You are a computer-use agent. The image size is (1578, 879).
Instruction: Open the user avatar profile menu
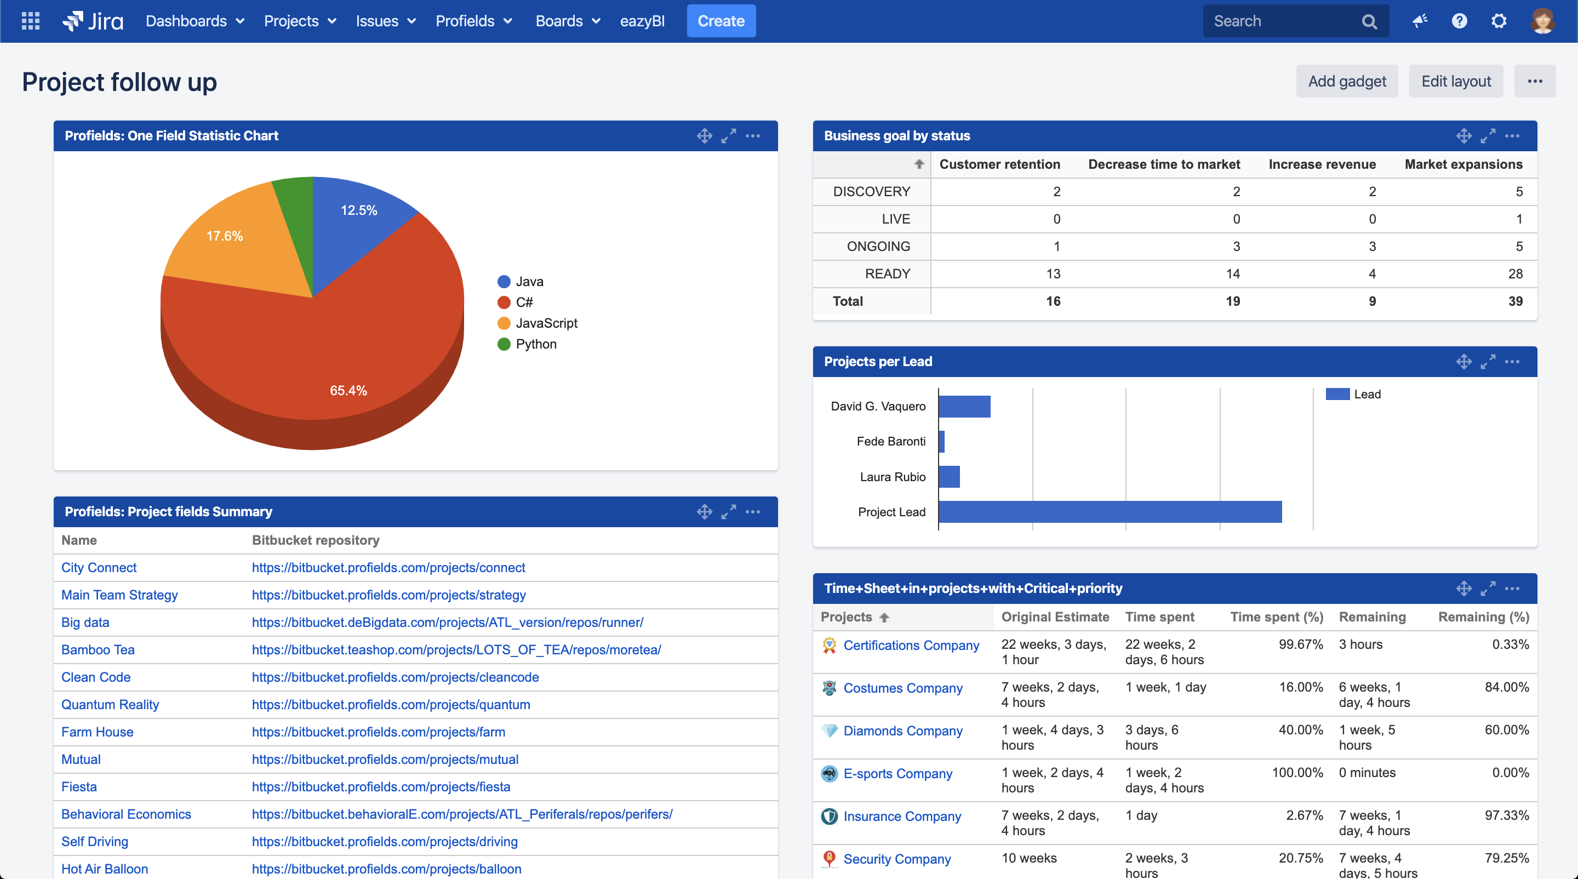point(1542,21)
